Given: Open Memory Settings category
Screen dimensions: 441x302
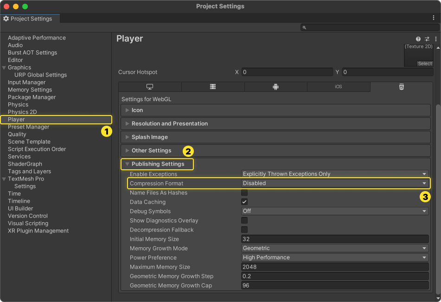Looking at the screenshot, I should (30, 90).
